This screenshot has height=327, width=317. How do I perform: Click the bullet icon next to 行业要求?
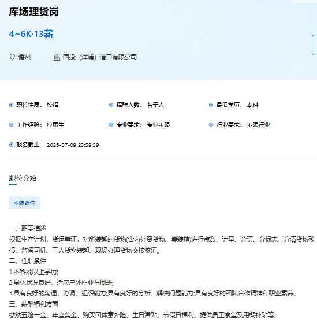(x=211, y=125)
